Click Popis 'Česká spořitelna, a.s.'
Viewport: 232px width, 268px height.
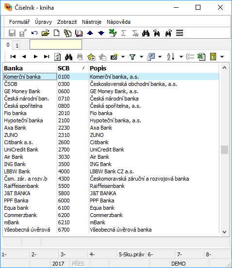(116, 106)
